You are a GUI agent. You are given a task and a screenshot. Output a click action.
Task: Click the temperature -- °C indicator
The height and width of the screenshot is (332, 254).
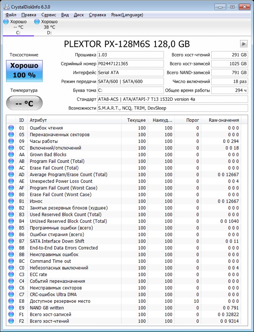coord(24,103)
